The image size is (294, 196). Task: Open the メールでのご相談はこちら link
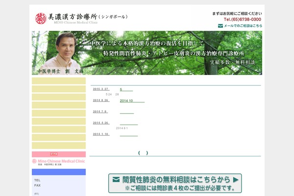pyautogui.click(x=243, y=25)
